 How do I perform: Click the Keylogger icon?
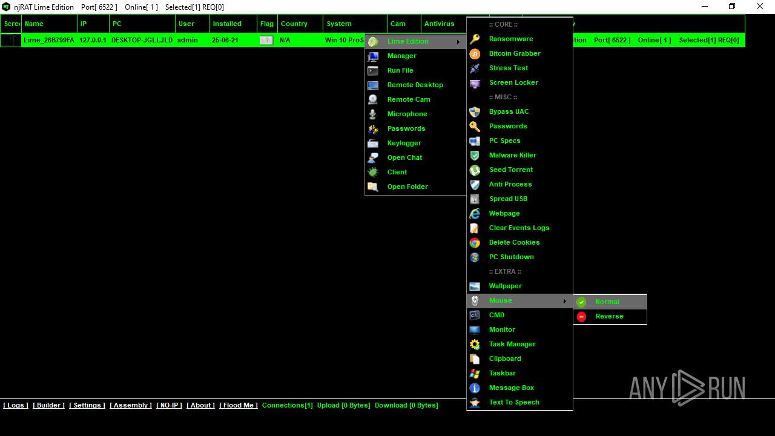[x=374, y=143]
